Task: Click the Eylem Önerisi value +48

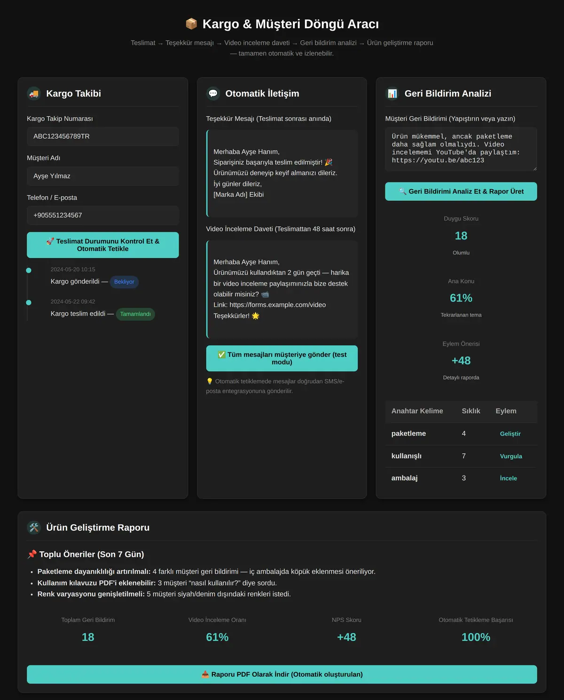Action: tap(461, 361)
